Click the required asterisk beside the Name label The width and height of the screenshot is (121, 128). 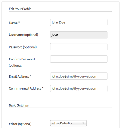click(19, 22)
